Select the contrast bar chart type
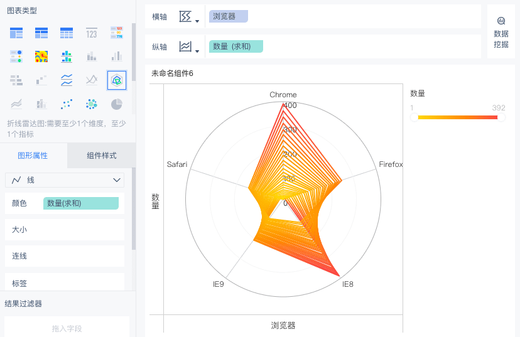 (16, 80)
